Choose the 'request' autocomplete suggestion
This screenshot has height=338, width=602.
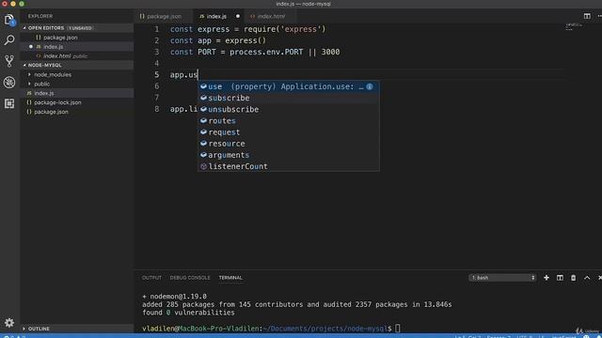289,132
